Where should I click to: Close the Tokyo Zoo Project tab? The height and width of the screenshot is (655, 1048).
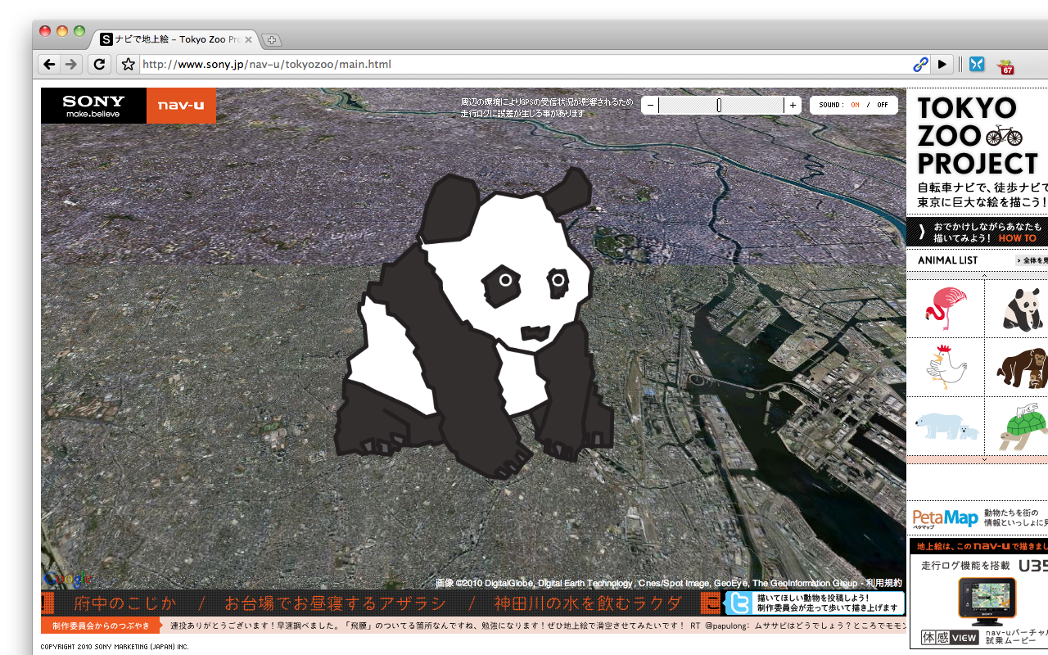248,39
